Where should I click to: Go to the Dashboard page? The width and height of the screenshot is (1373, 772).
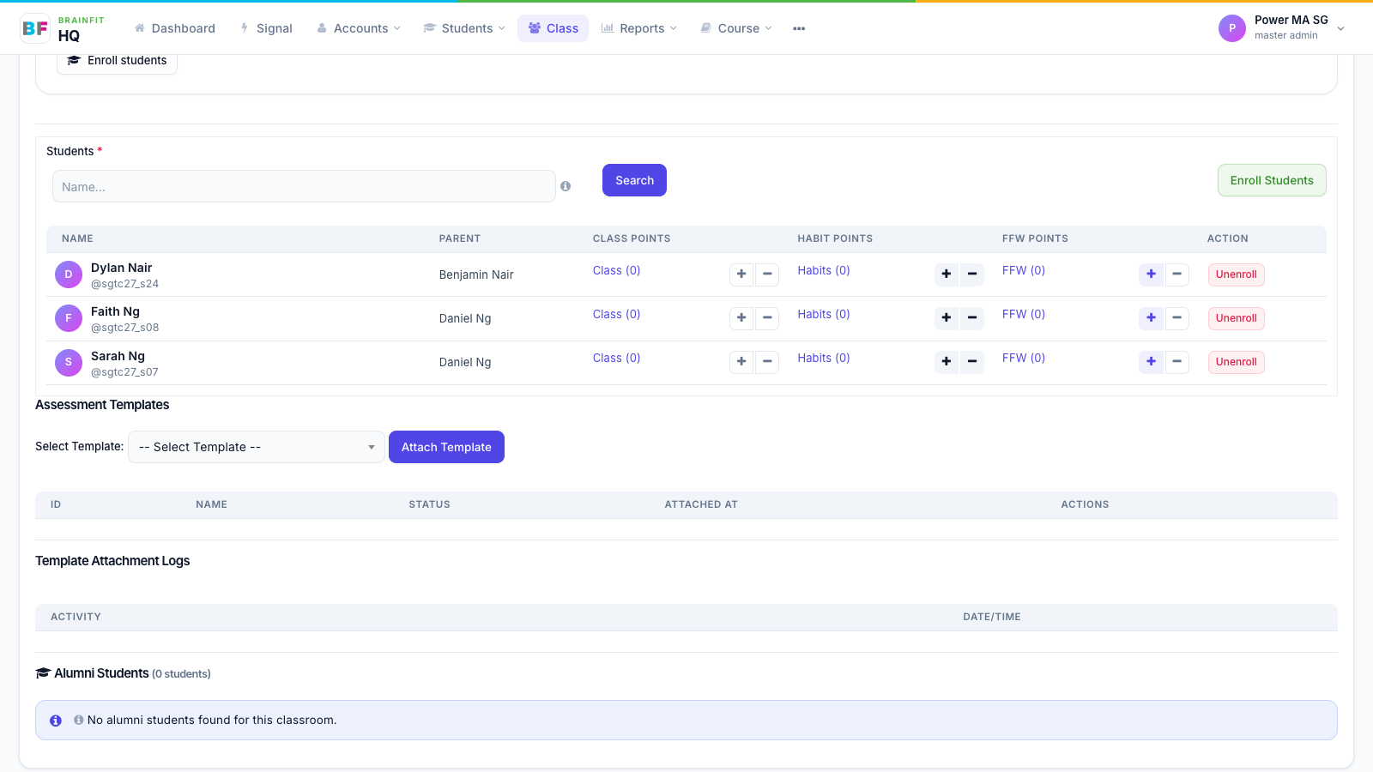(175, 28)
